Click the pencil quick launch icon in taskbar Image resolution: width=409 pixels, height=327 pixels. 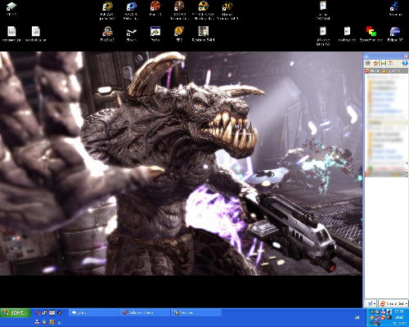point(60,312)
